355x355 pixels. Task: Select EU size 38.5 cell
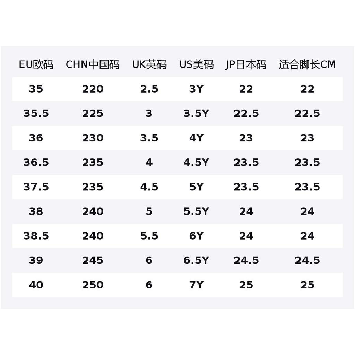(x=36, y=236)
